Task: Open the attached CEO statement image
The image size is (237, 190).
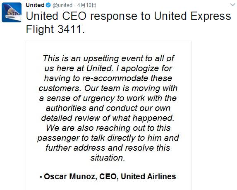Action: pos(109,115)
